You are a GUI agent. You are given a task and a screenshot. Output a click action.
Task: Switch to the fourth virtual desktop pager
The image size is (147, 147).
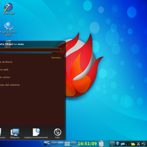[x=73, y=143]
